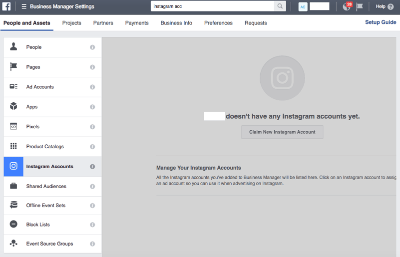The height and width of the screenshot is (257, 400).
Task: Click the search magnifier button
Action: pos(280,6)
